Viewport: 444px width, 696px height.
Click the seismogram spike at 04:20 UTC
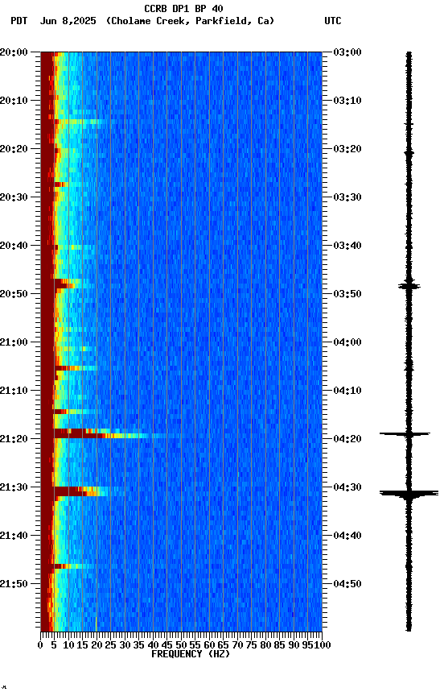(x=405, y=433)
